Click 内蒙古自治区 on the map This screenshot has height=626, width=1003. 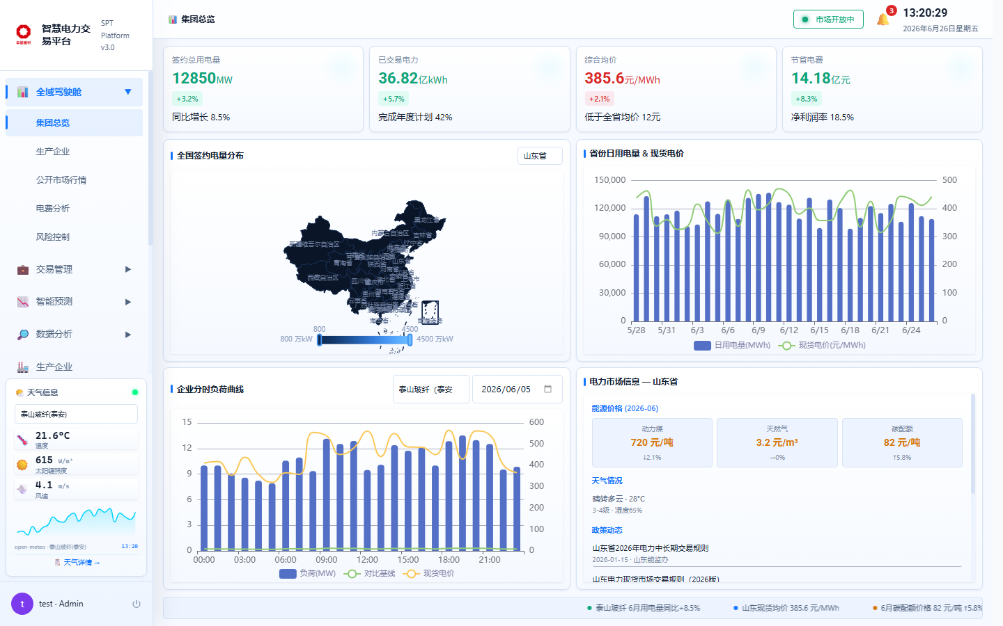[x=390, y=233]
